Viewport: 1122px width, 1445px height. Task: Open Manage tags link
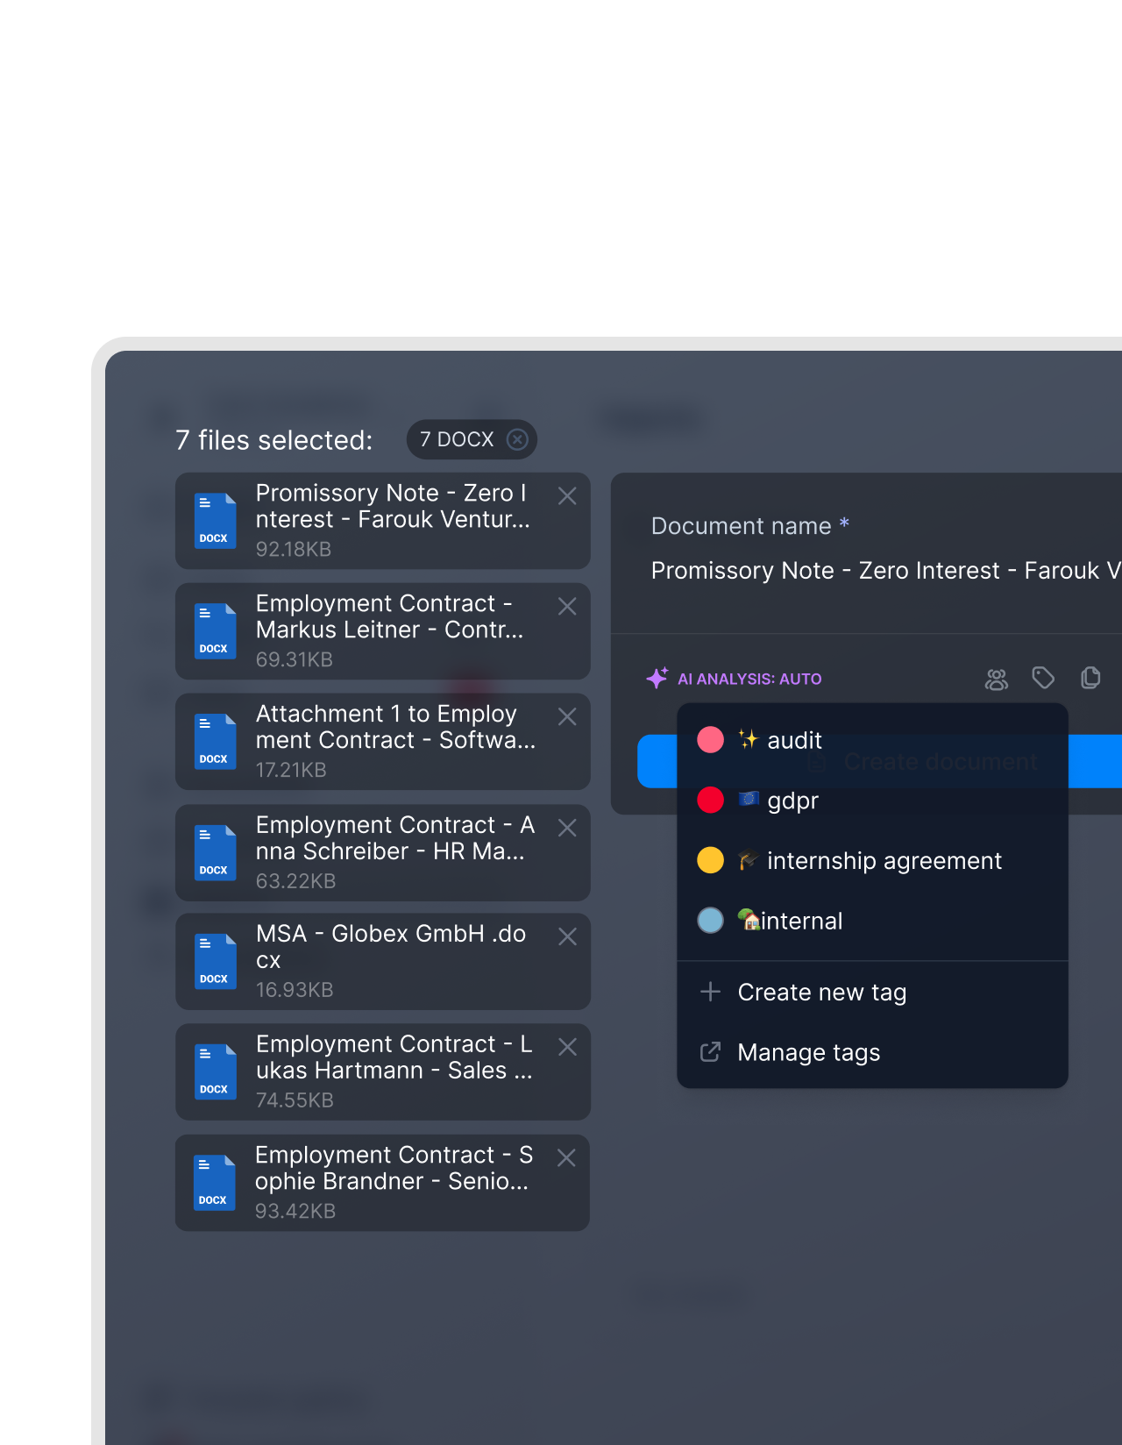pos(872,1052)
